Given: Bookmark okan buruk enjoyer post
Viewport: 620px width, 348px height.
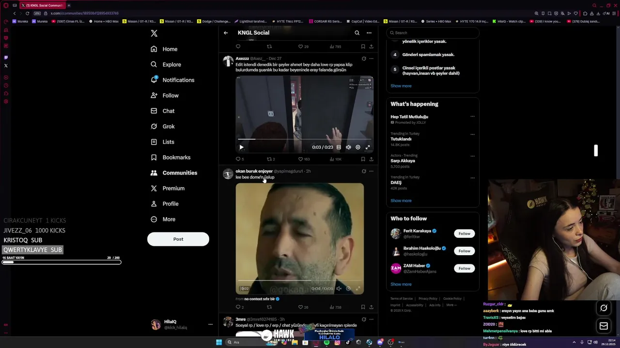Looking at the screenshot, I should (363, 307).
